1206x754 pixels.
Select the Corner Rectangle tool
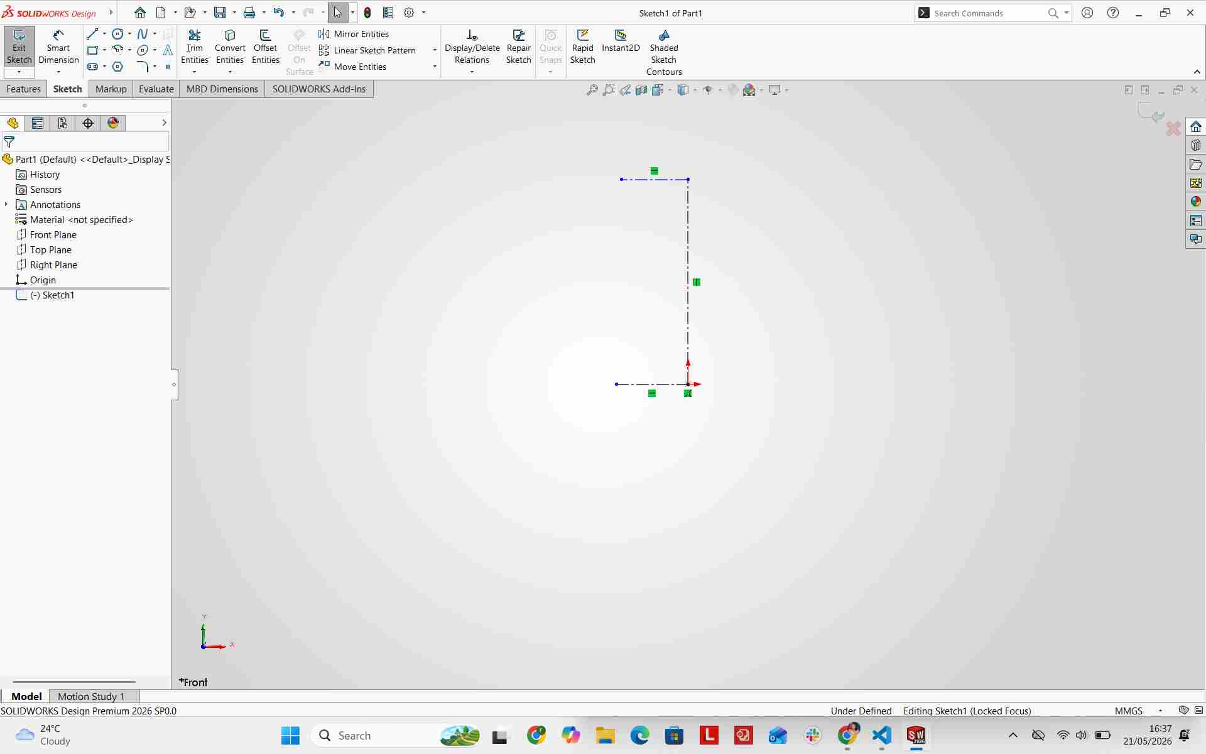[x=93, y=50]
